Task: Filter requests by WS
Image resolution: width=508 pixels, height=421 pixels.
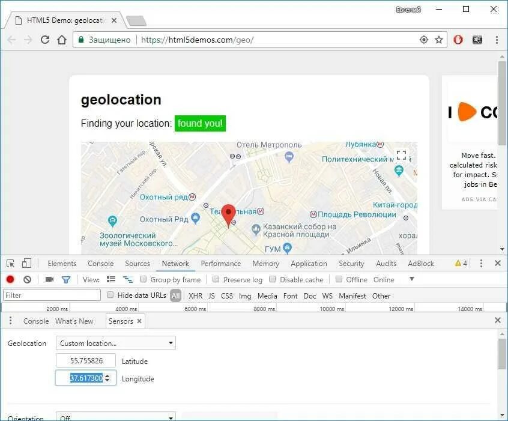Action: [x=327, y=295]
